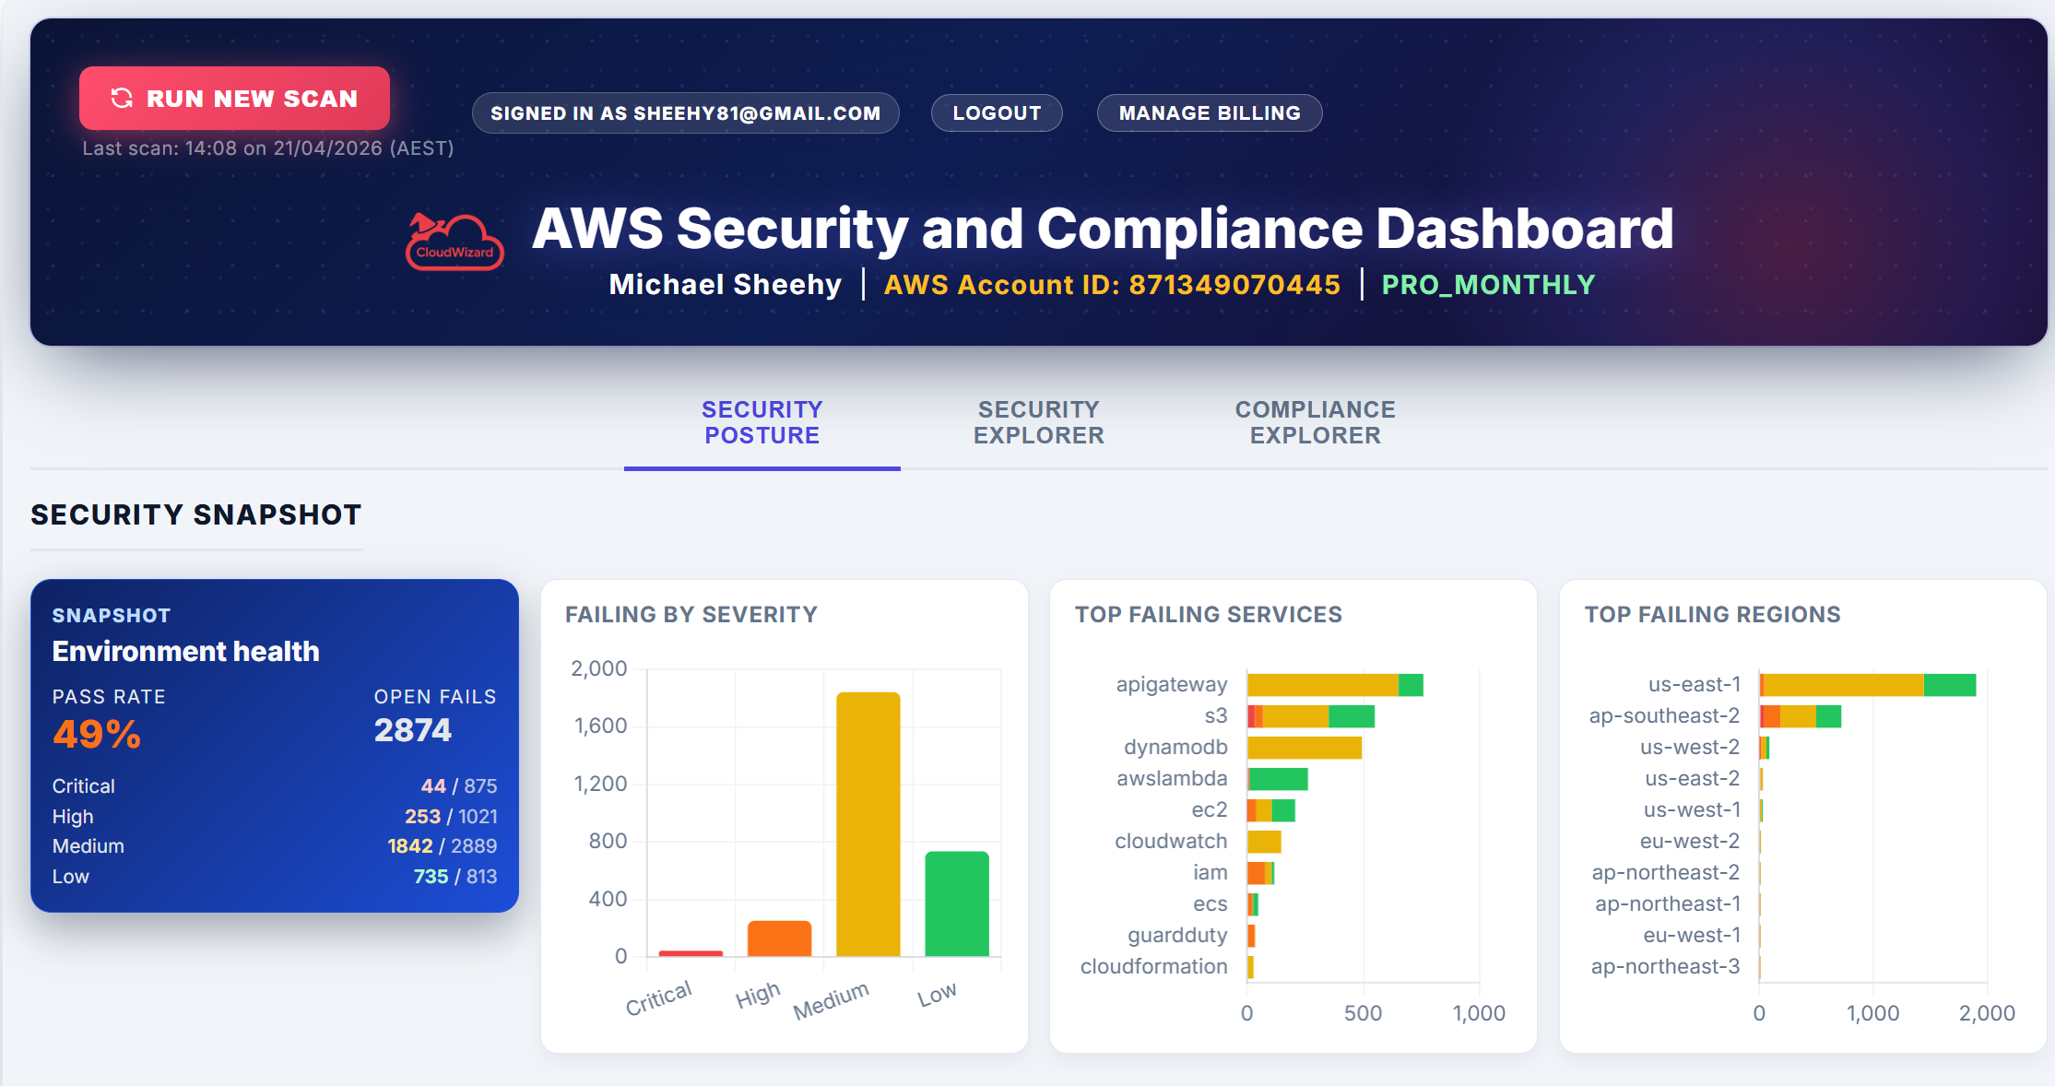
Task: Click the Environment health snapshot card
Action: click(274, 745)
